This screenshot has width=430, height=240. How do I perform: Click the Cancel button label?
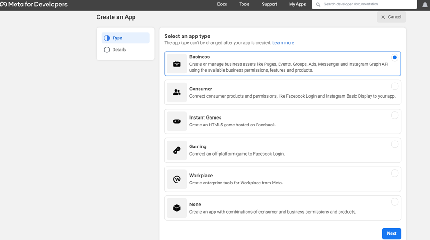click(395, 17)
